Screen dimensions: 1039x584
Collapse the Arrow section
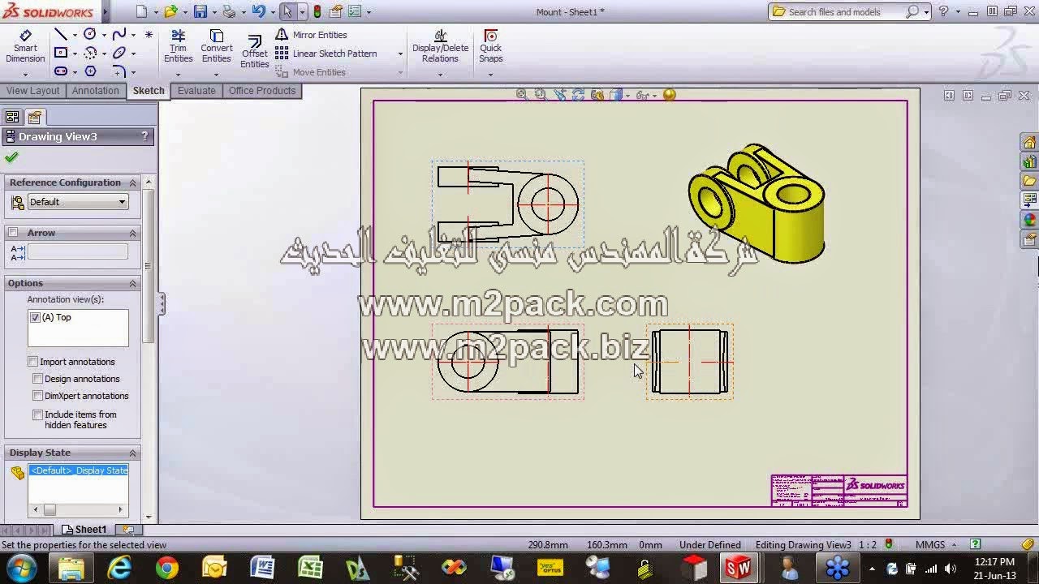click(132, 233)
